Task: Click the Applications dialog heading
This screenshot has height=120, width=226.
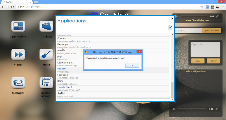Action: pos(71,21)
